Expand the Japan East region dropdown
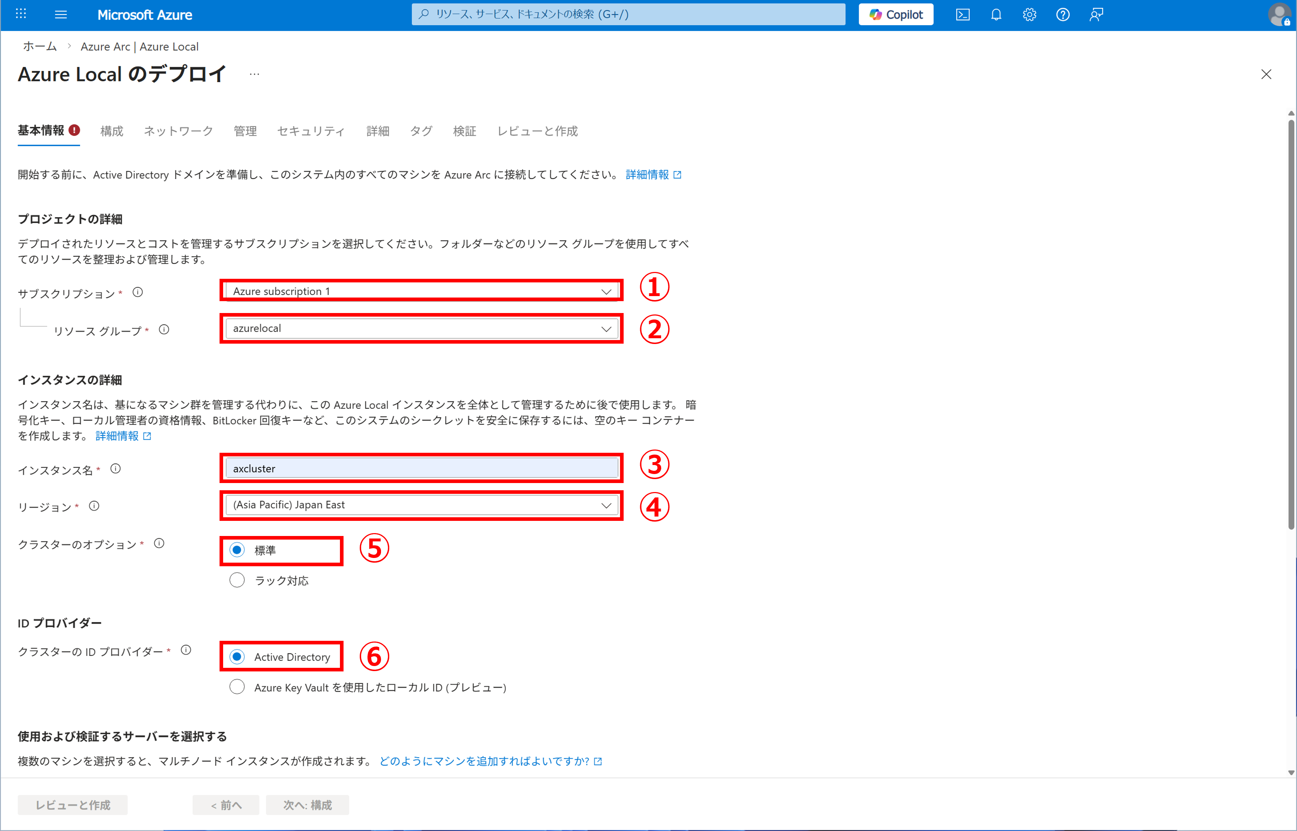The height and width of the screenshot is (831, 1297). tap(422, 505)
